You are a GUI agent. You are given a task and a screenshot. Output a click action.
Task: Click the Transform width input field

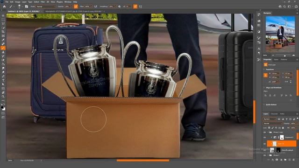(276, 73)
